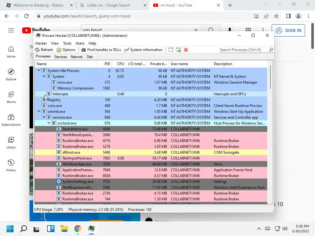Select TextInputHost.exe process
This screenshot has height=236, width=315.
pos(151,158)
